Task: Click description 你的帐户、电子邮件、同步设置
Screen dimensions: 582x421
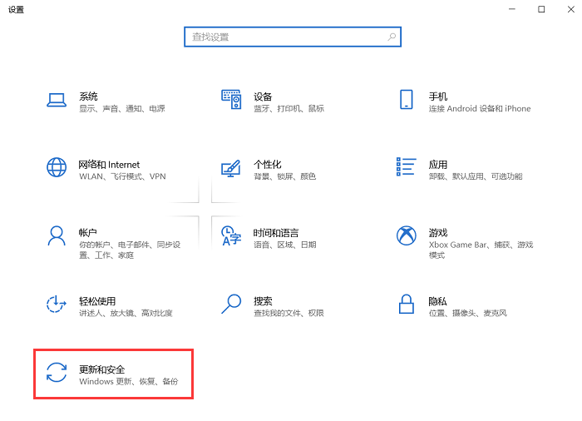Action: point(130,250)
